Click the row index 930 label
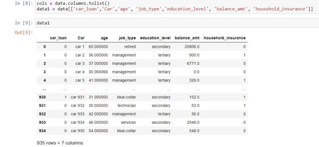 (x=43, y=97)
